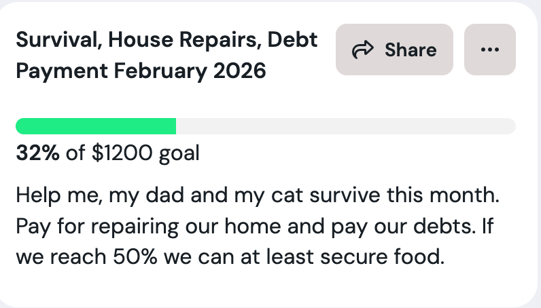Viewport: 541px width, 308px height.
Task: Open the three-dots more options menu
Action: (x=489, y=50)
